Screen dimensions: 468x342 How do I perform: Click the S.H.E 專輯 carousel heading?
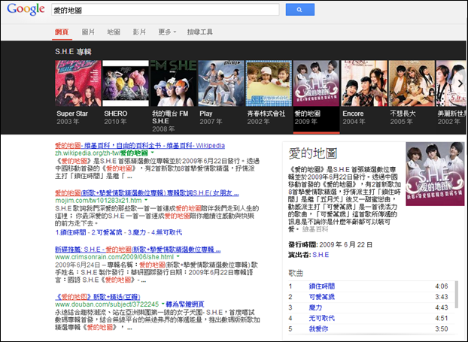pyautogui.click(x=73, y=52)
